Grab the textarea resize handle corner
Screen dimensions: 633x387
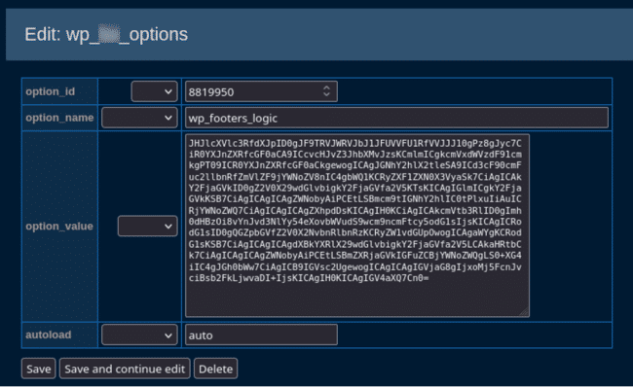coord(524,311)
